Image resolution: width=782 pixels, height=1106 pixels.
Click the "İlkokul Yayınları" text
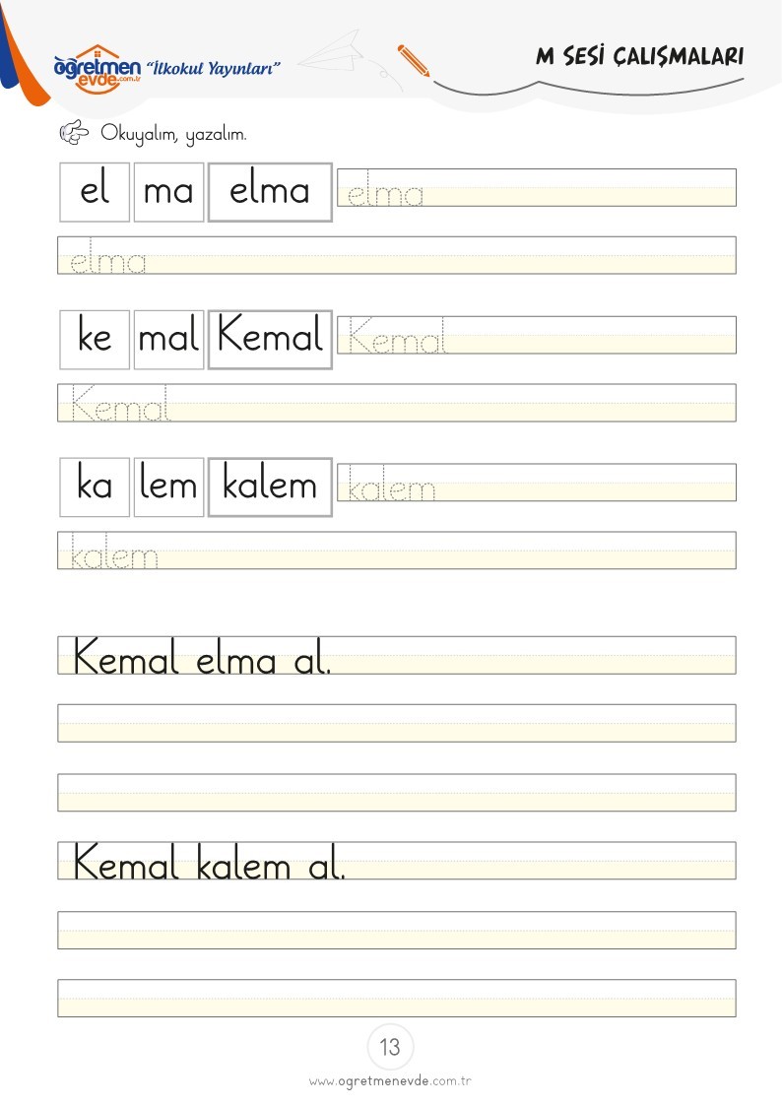[213, 68]
